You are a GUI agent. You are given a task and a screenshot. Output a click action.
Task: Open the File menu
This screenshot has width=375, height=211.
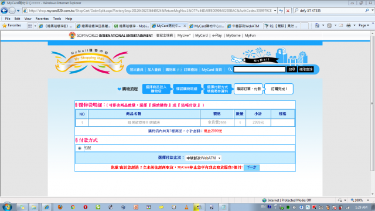(x=8, y=18)
